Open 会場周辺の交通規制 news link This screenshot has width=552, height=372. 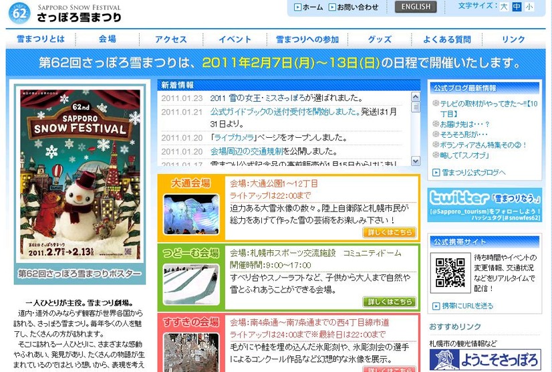(x=247, y=152)
